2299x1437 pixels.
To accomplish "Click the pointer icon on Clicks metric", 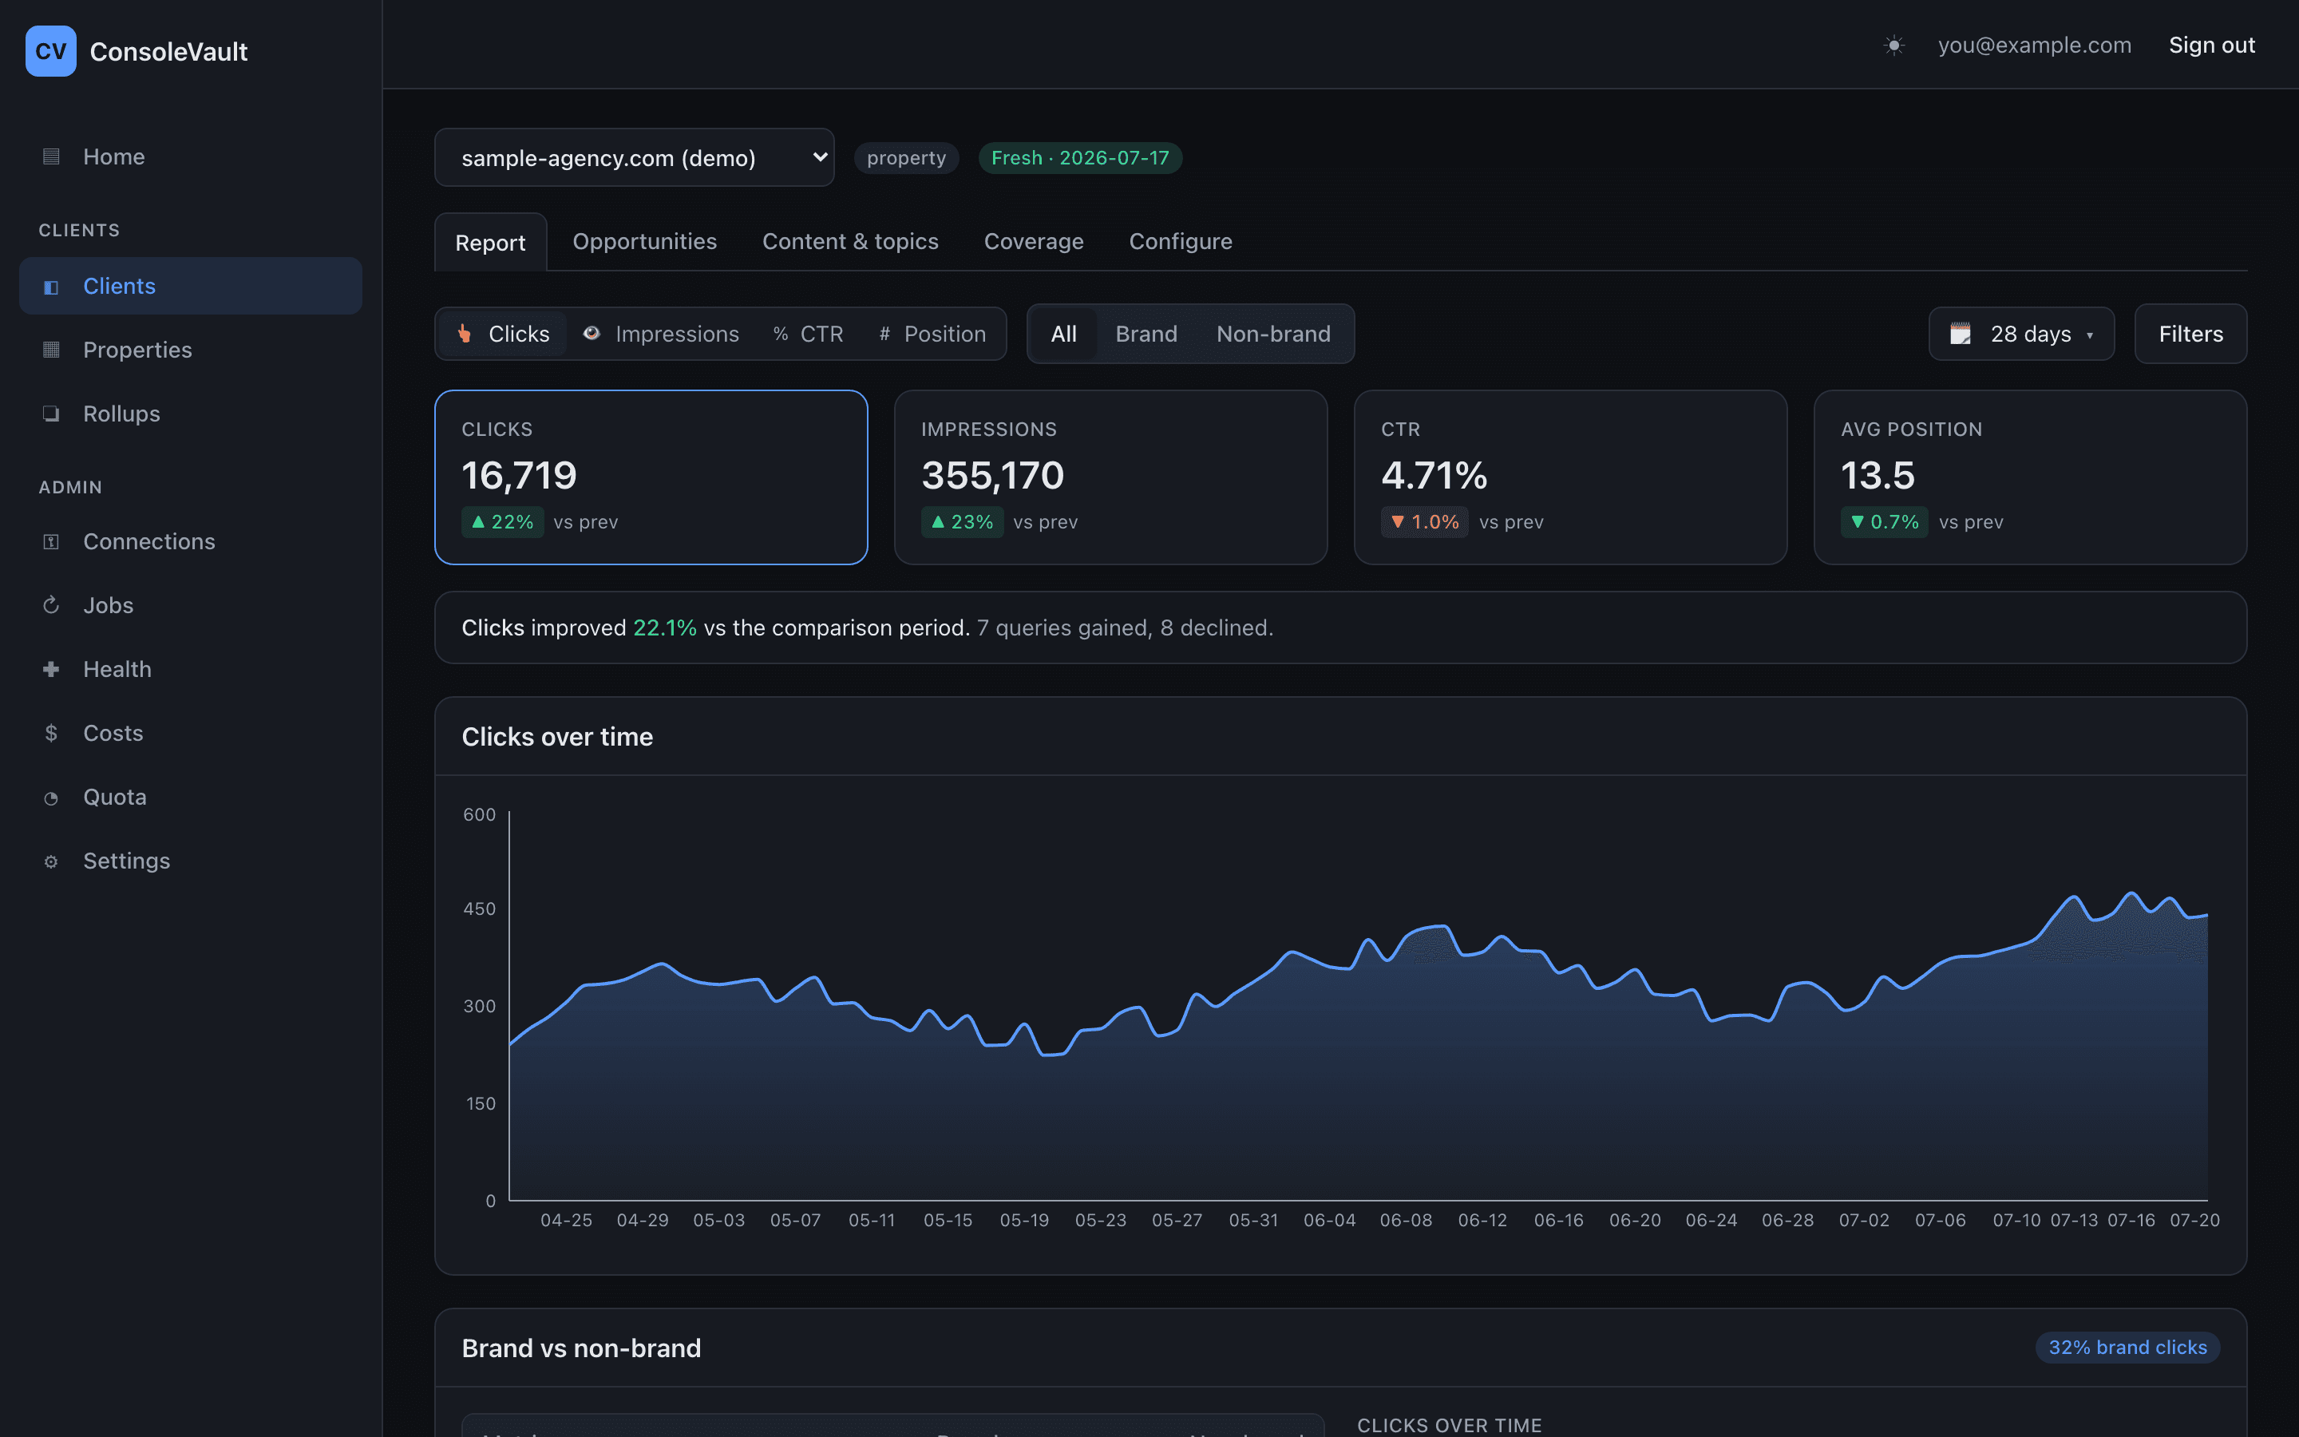I will coord(465,334).
